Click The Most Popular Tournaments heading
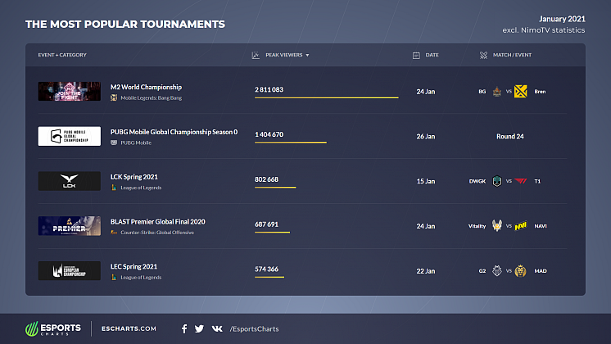Image resolution: width=611 pixels, height=344 pixels. click(125, 24)
